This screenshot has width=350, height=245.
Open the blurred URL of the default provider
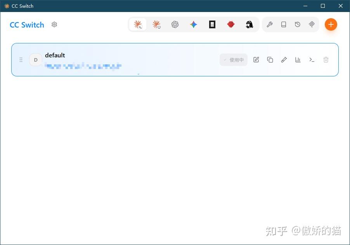(x=83, y=66)
